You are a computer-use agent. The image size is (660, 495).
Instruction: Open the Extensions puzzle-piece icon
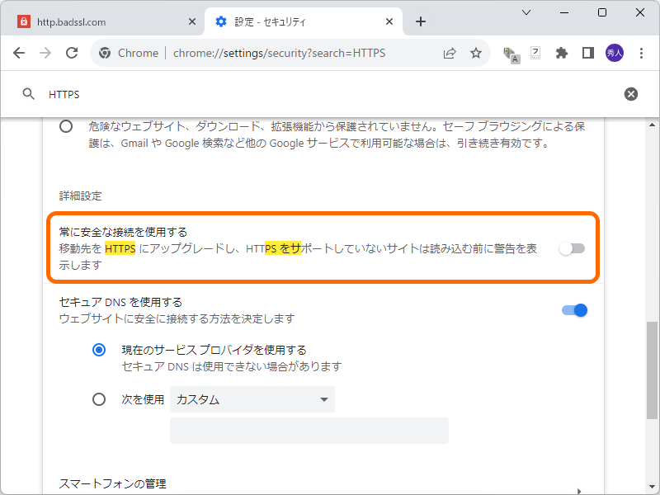[x=562, y=52]
